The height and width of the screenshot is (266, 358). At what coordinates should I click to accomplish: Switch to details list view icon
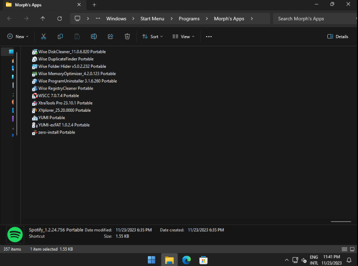pyautogui.click(x=344, y=249)
